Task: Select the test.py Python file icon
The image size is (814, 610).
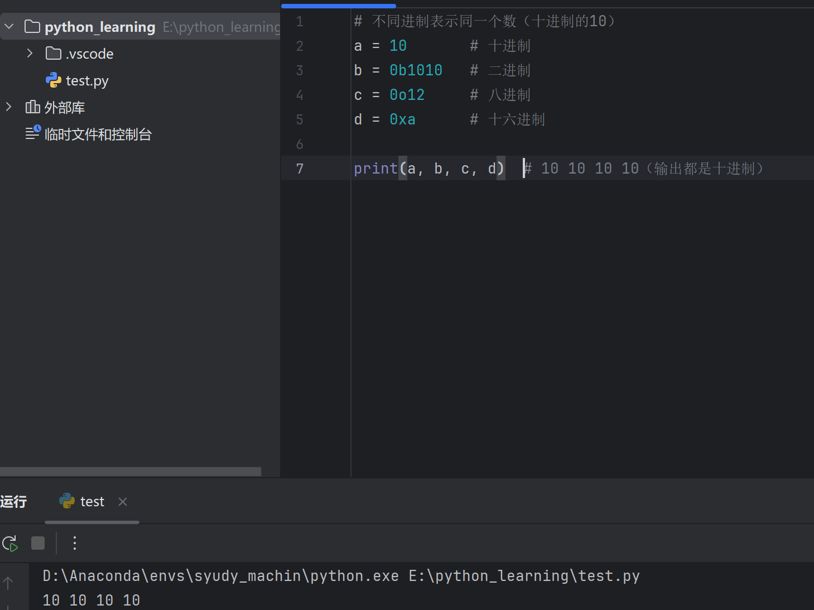Action: 54,80
